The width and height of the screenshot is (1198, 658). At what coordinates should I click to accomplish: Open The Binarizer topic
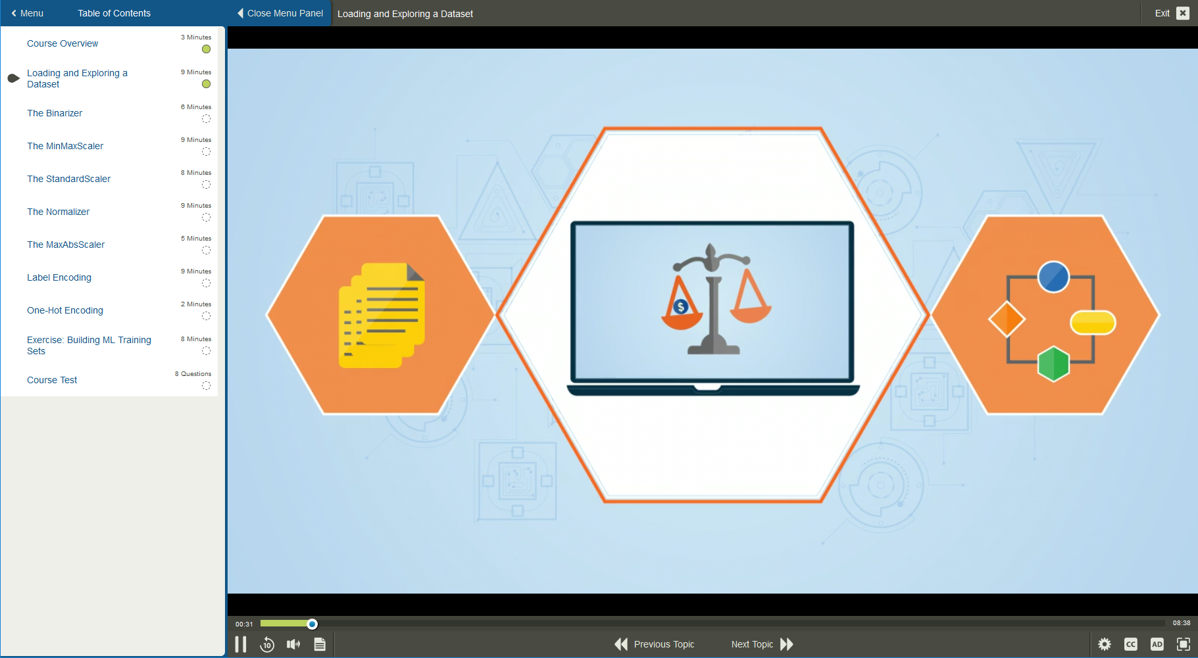tap(55, 113)
